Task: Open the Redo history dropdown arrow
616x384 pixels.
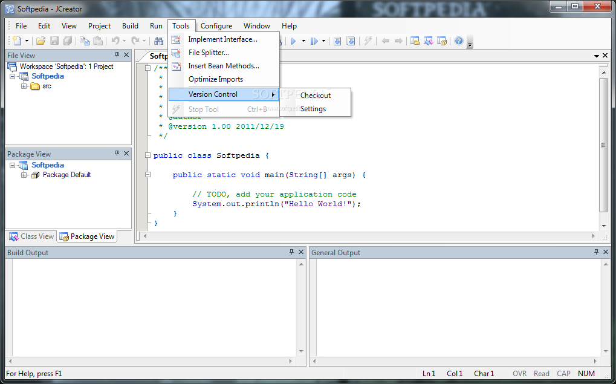Action: 144,41
